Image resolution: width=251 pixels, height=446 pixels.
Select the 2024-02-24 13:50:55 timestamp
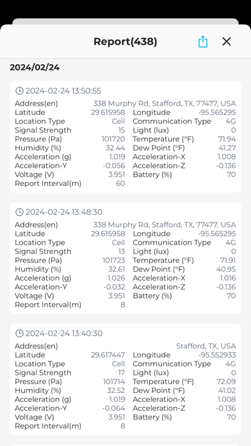(63, 91)
